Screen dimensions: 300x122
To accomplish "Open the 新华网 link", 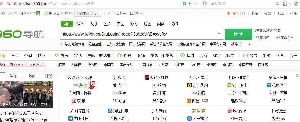I will (76, 65).
